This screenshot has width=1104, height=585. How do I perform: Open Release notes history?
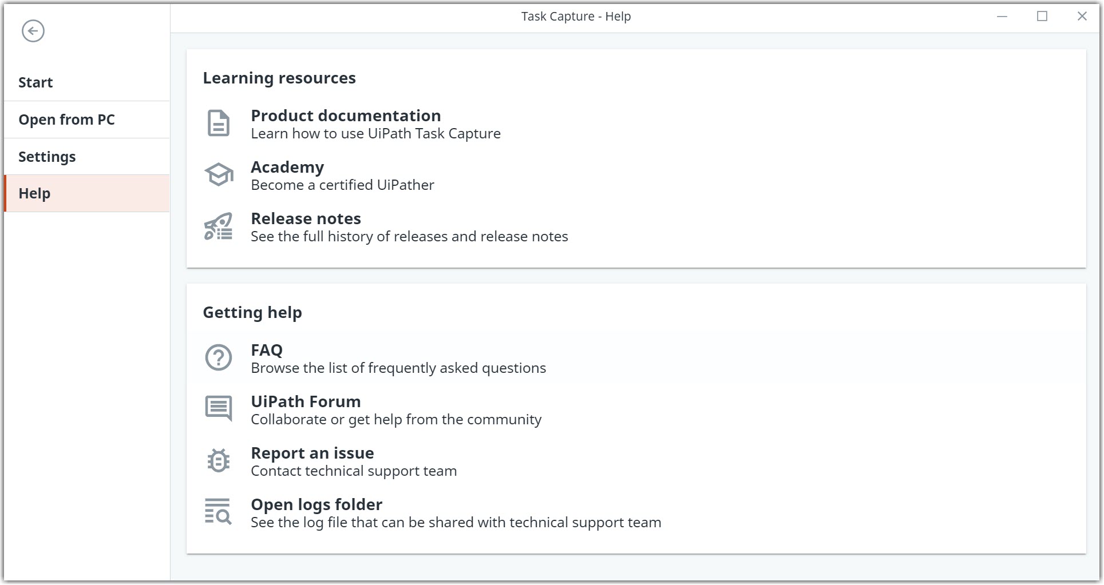(306, 218)
